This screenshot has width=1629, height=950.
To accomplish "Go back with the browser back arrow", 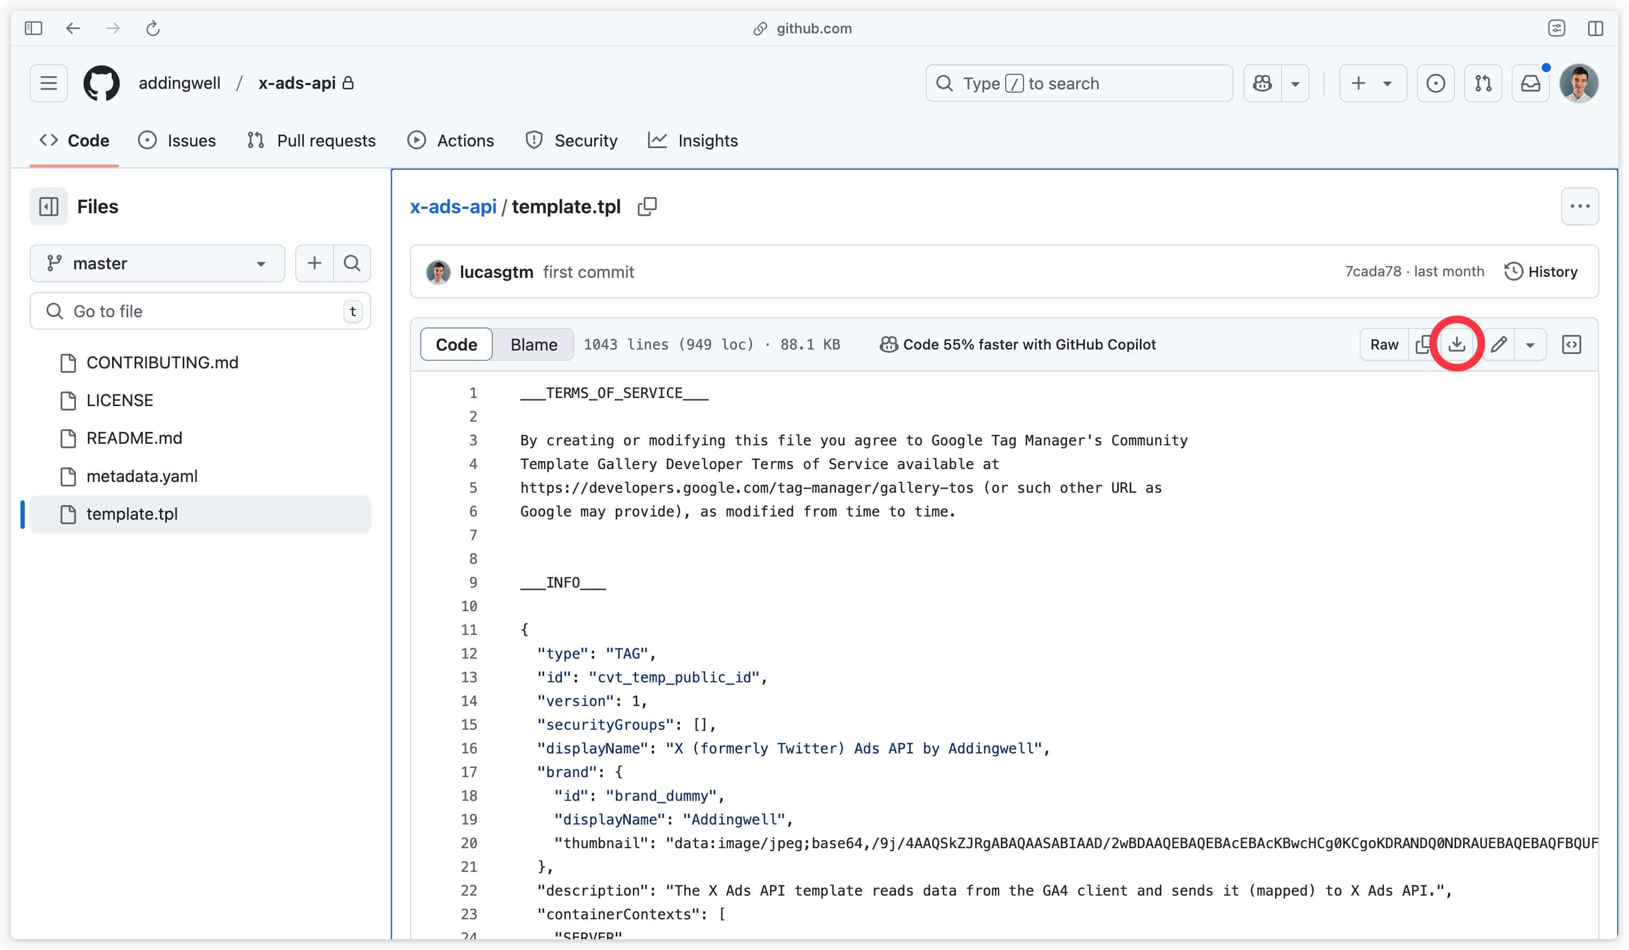I will [73, 29].
